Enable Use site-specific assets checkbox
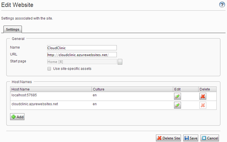The image size is (227, 142). click(49, 68)
